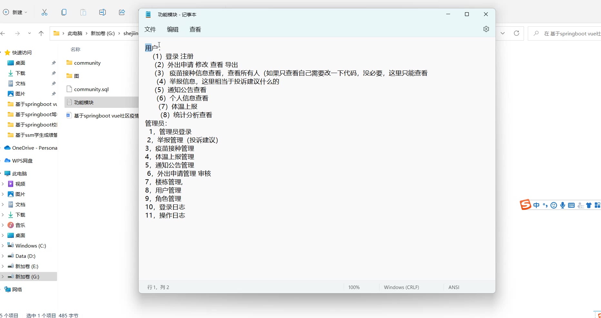Image resolution: width=601 pixels, height=318 pixels.
Task: Click the Notepad app icon in its title bar
Action: [148, 14]
